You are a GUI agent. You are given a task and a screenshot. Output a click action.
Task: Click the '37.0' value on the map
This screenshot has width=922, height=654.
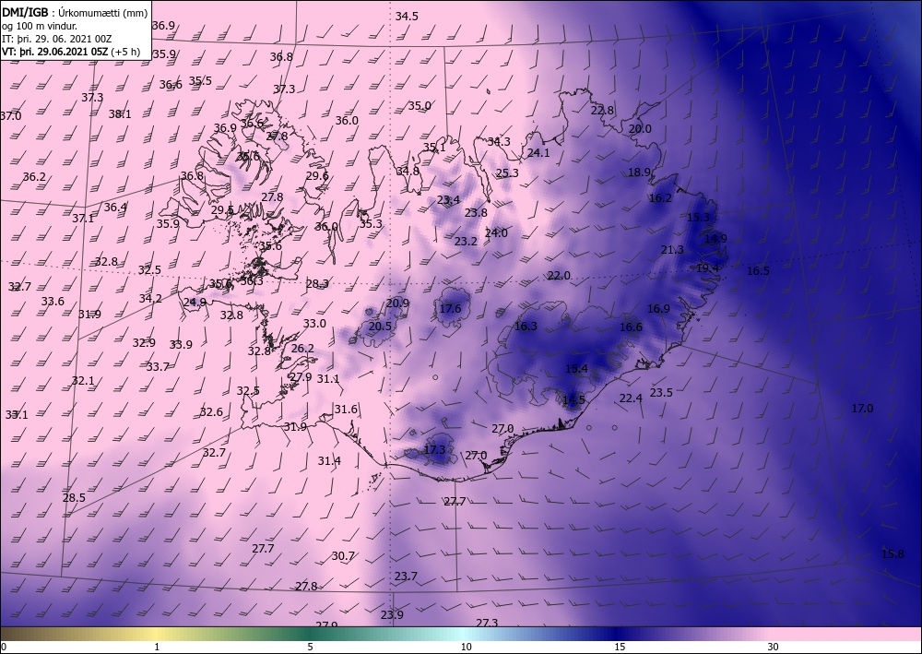[10, 116]
